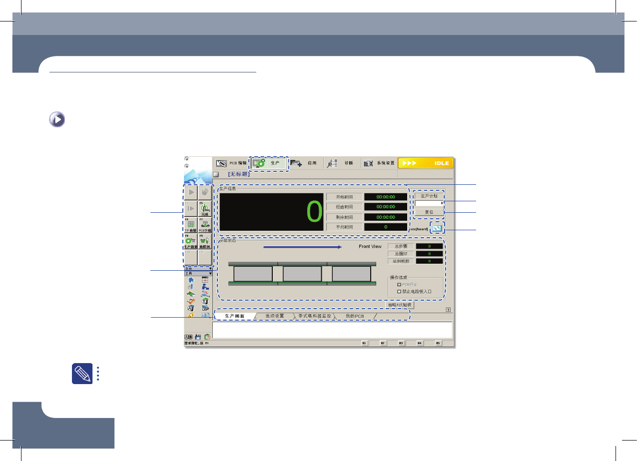Image resolution: width=637 pixels, height=461 pixels.
Task: Click the save disk icon at bottom
Action: [198, 337]
